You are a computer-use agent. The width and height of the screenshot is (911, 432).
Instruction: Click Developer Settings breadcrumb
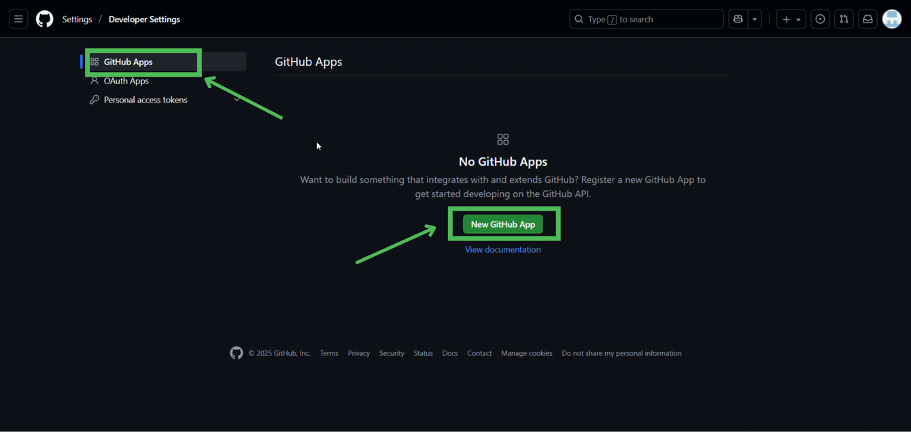[x=144, y=19]
